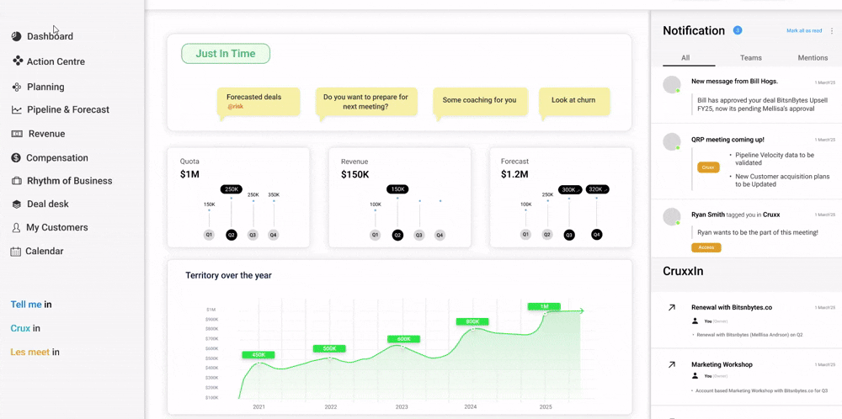Viewport: 842px width, 419px height.
Task: Click the Compensation dollar icon
Action: point(16,157)
